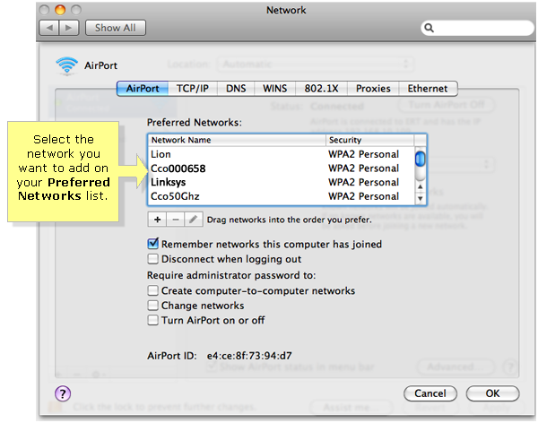
Task: Click the Show All button
Action: click(116, 28)
